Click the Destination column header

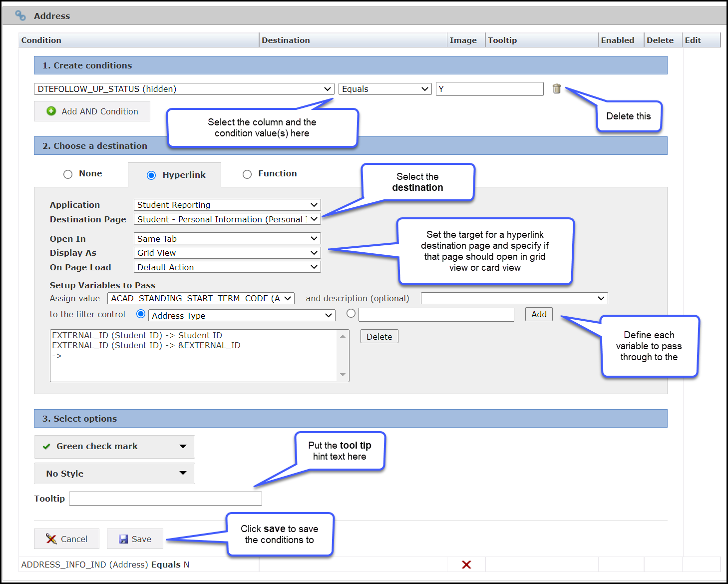[286, 40]
